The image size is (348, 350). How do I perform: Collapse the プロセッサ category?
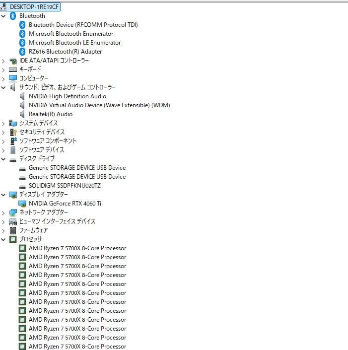(x=3, y=239)
